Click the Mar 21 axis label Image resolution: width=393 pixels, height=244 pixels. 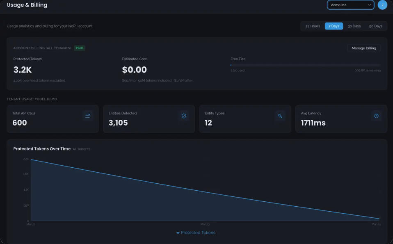[31, 224]
